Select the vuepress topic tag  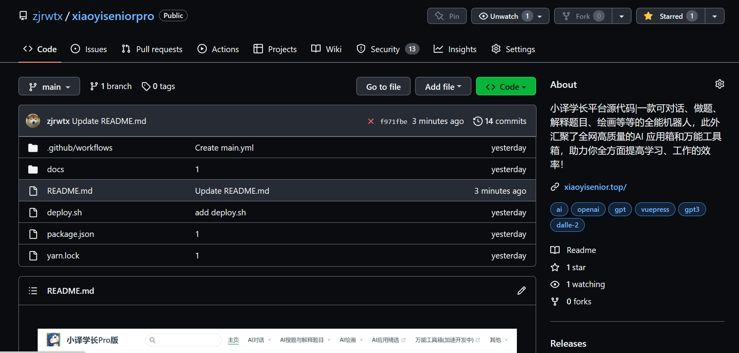click(x=655, y=209)
